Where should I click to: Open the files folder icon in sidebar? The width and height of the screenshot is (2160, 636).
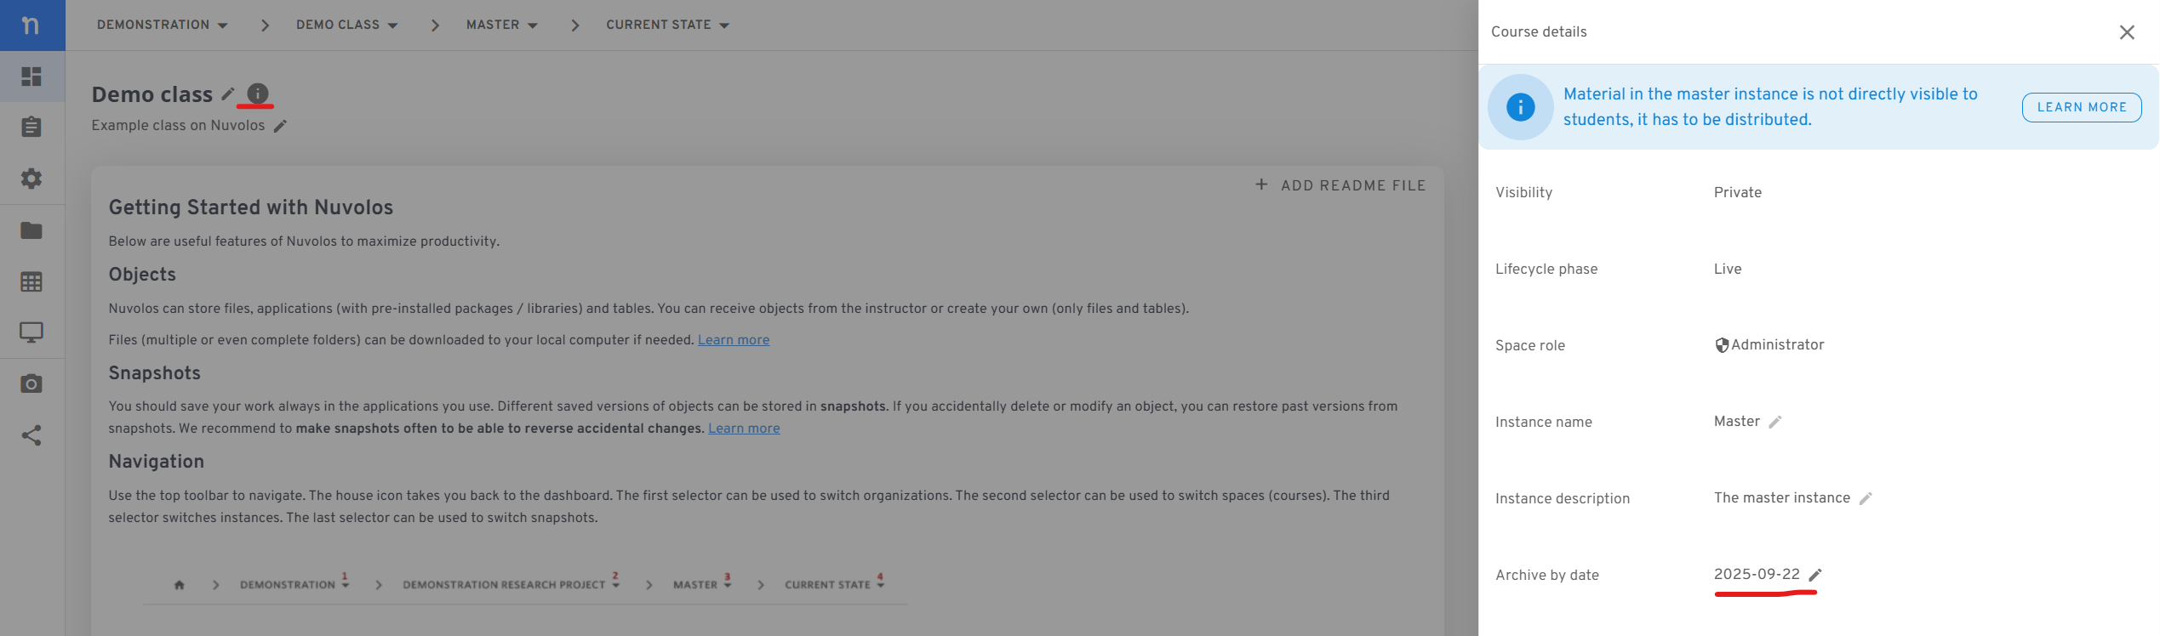point(31,230)
